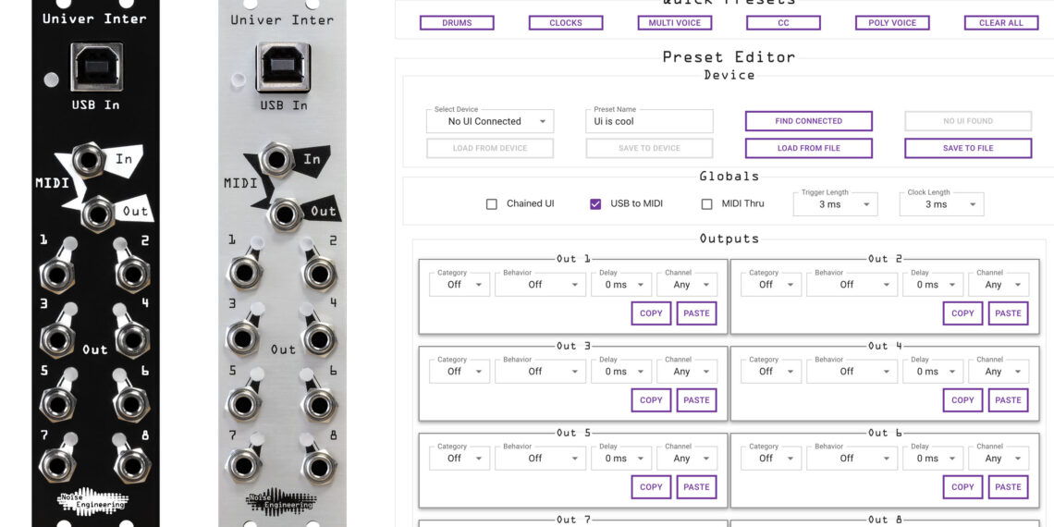Screen dimensions: 1054x527
Task: Select the POLY VOICE quick preset
Action: (892, 23)
